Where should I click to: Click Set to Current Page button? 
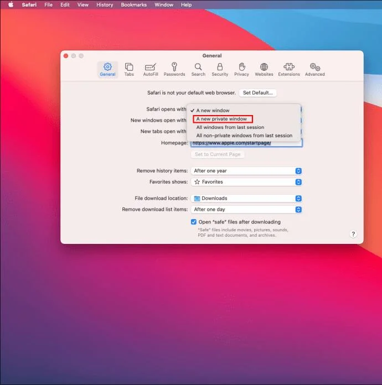point(218,154)
